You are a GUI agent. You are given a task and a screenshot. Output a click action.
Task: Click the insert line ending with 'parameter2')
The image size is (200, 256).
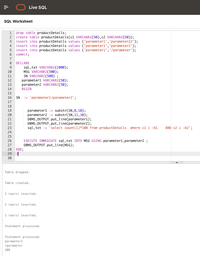(76, 46)
